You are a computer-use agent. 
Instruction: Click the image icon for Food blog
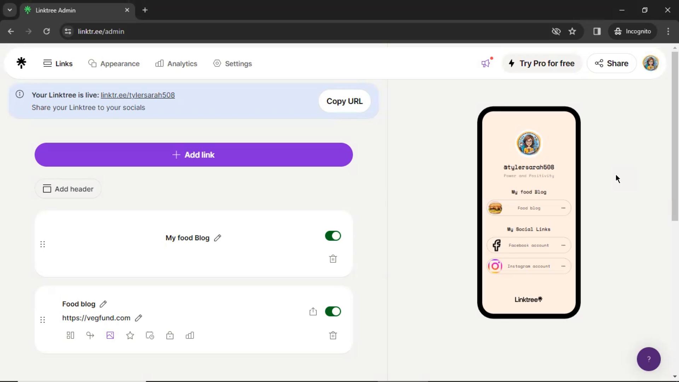pos(110,335)
